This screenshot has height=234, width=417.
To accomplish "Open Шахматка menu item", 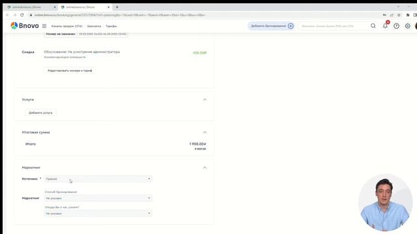I will 94,26.
